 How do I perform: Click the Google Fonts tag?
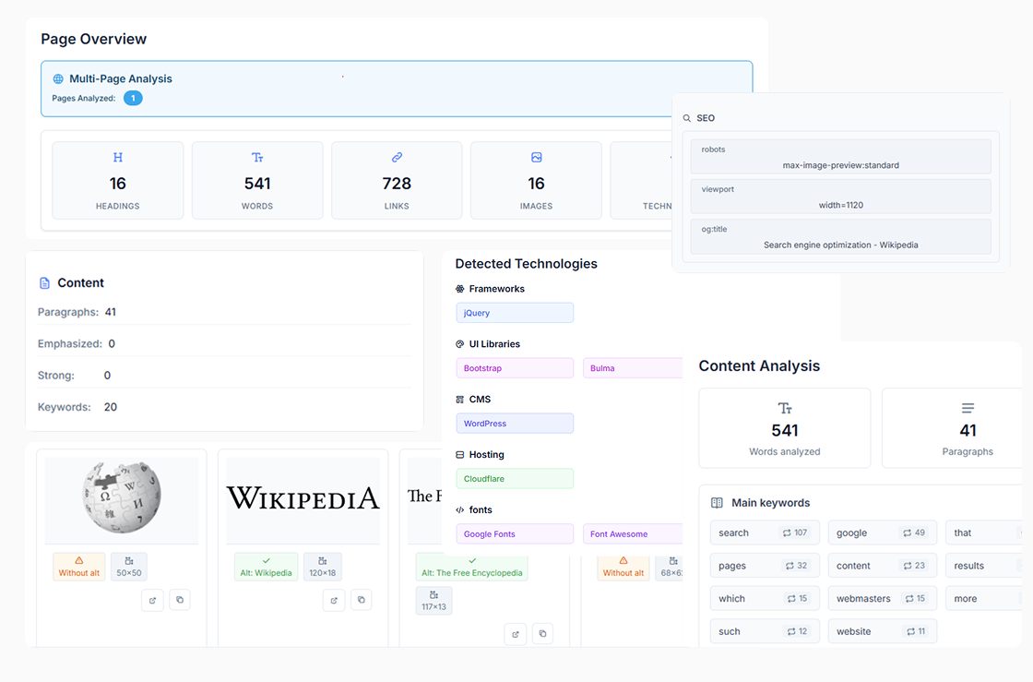[x=515, y=534]
